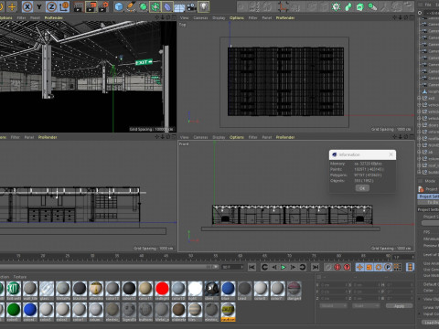The width and height of the screenshot is (439, 329).
Task: Open the green array modeling icon
Action: pyautogui.click(x=155, y=6)
